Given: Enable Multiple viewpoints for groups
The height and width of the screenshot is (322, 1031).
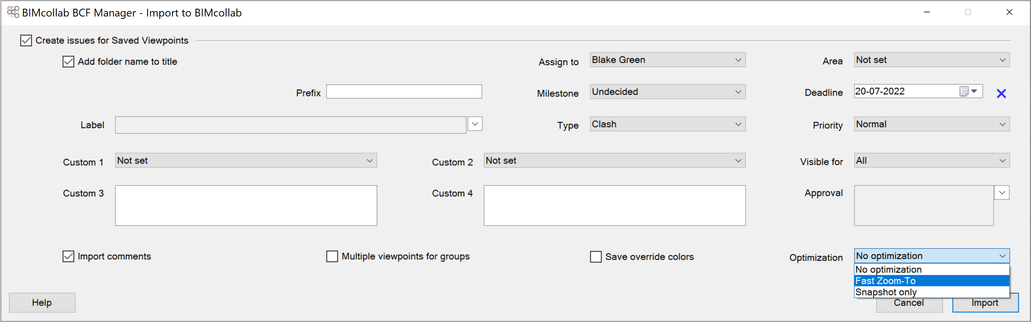Looking at the screenshot, I should tap(332, 256).
